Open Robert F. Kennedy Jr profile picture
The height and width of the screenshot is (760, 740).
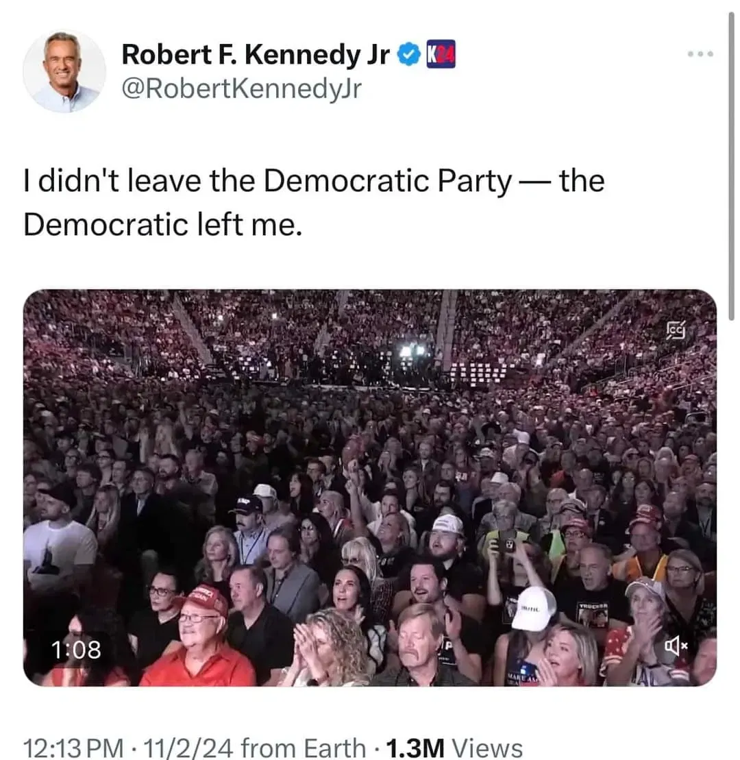[64, 71]
